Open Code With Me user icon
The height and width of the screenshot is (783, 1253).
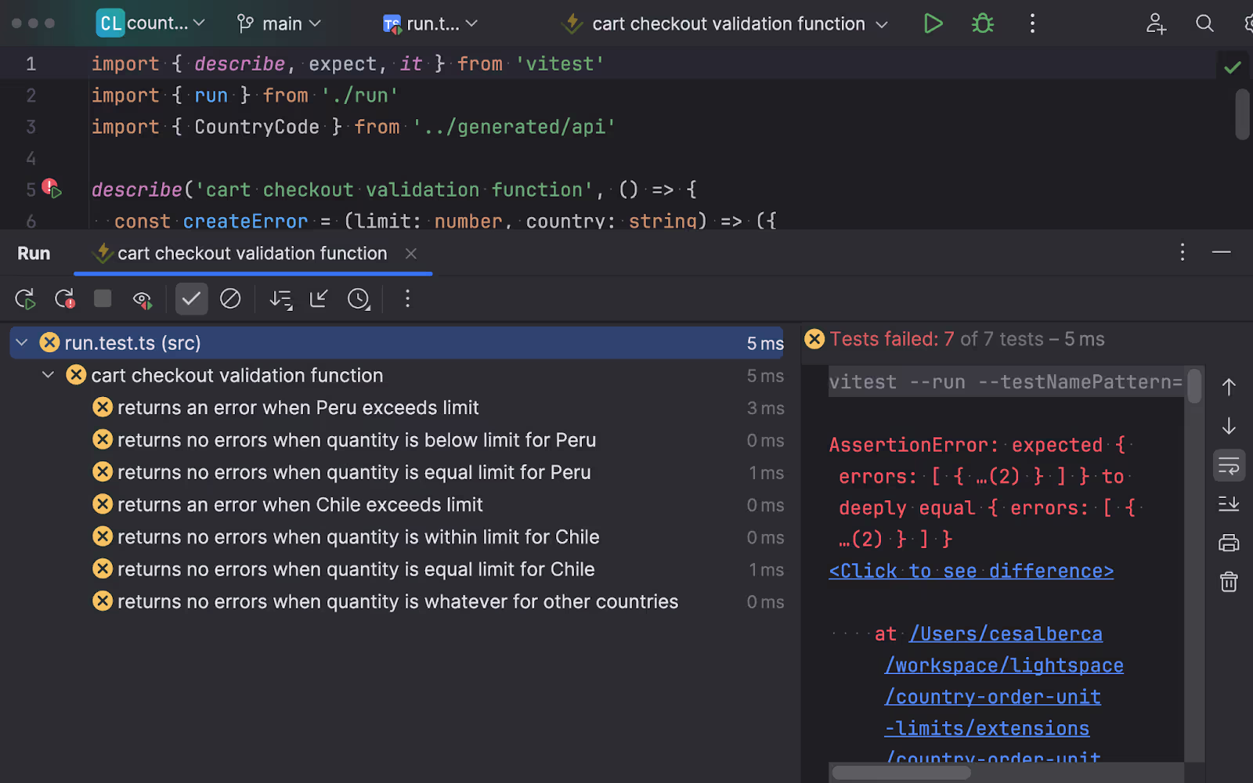1156,23
